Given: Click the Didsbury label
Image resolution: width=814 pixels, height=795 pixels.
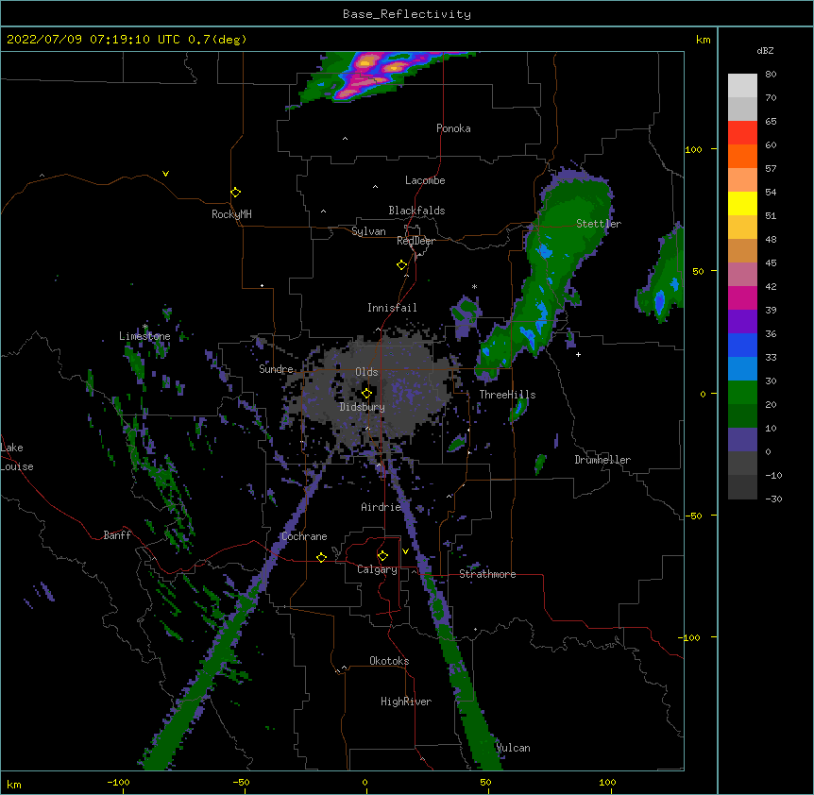Looking at the screenshot, I should pos(363,407).
